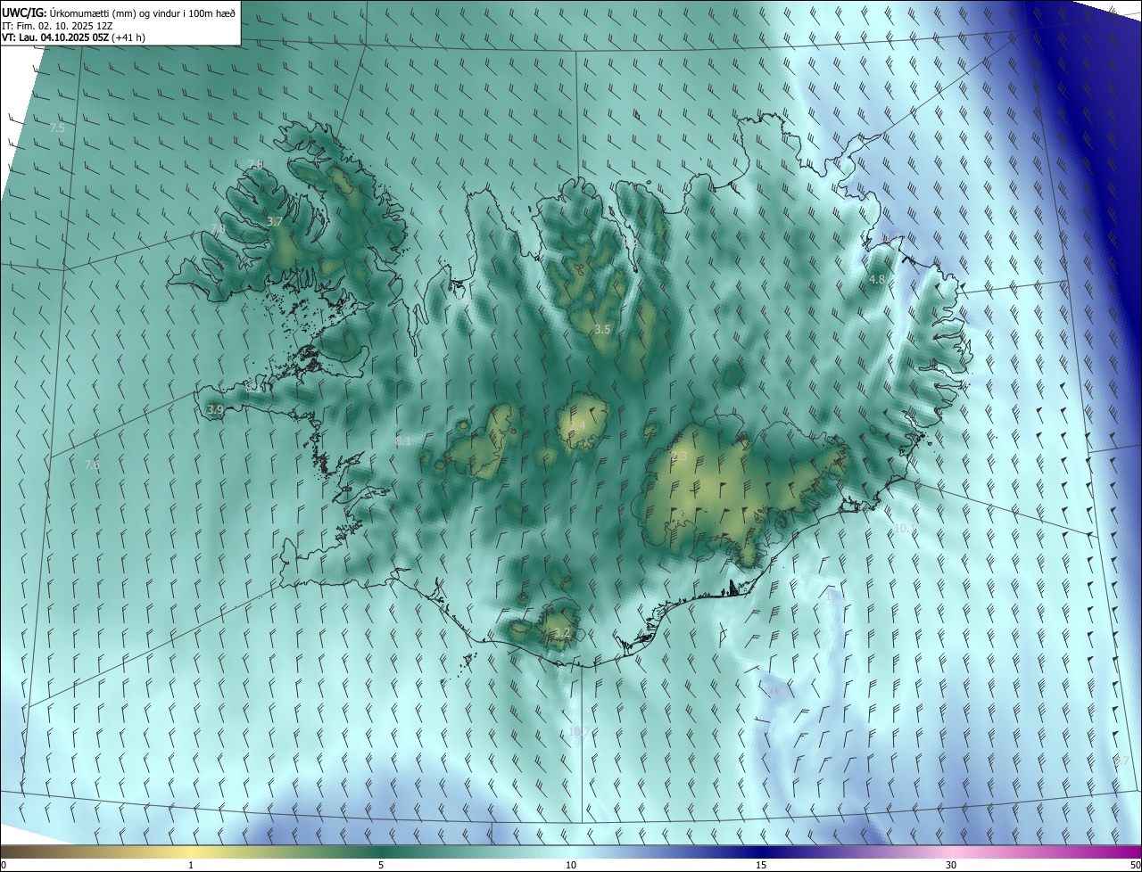The width and height of the screenshot is (1142, 872).
Task: Click the map value '10.7' south of Iceland
Action: 578,732
